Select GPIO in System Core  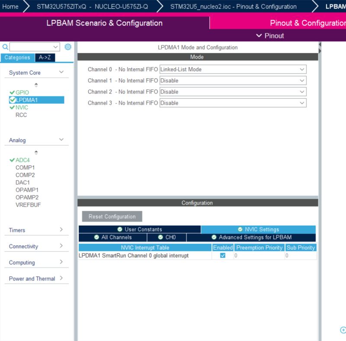point(22,92)
